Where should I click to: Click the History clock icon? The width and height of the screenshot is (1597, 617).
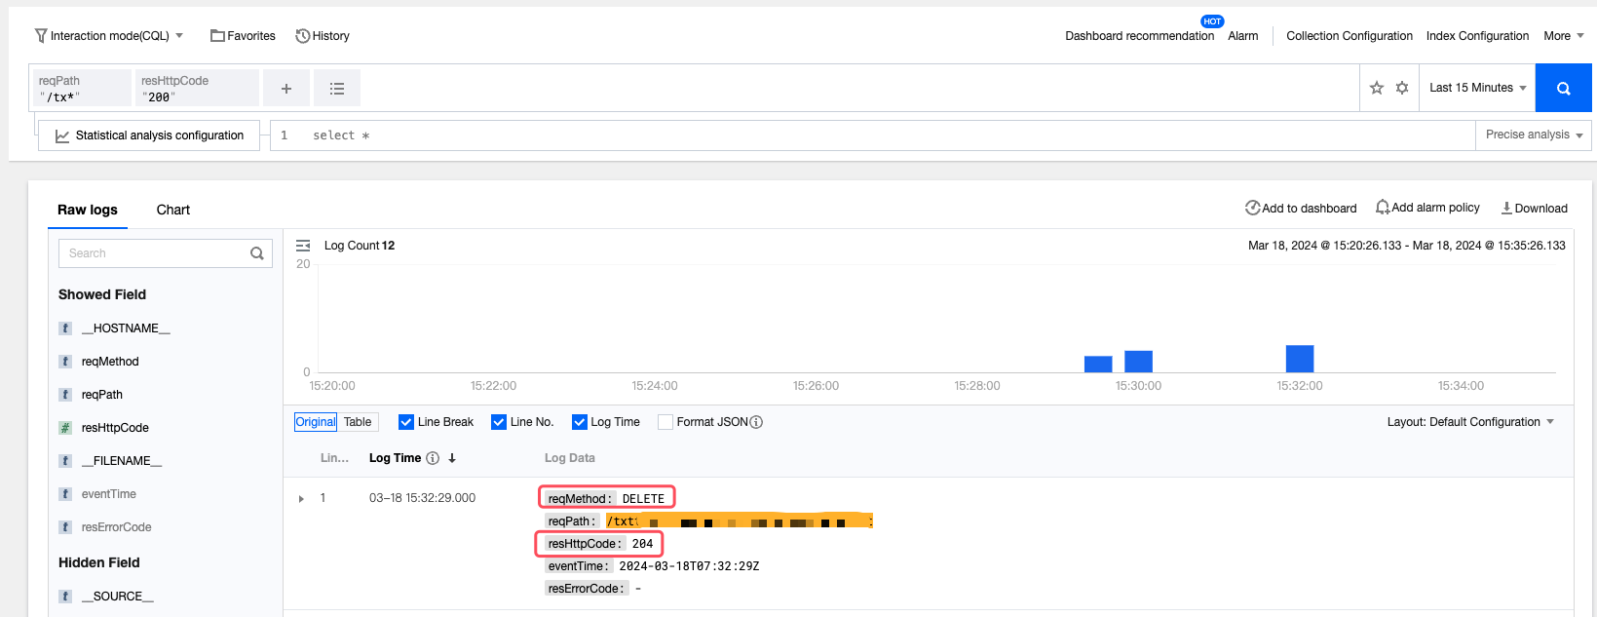[x=303, y=36]
